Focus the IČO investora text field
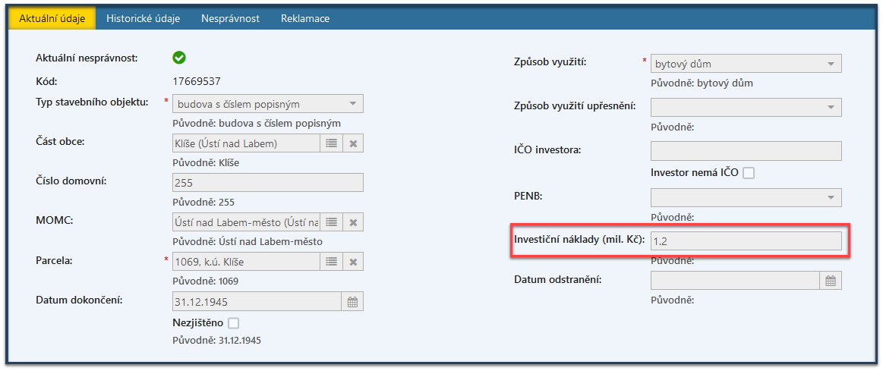Image resolution: width=883 pixels, height=371 pixels. pos(746,151)
